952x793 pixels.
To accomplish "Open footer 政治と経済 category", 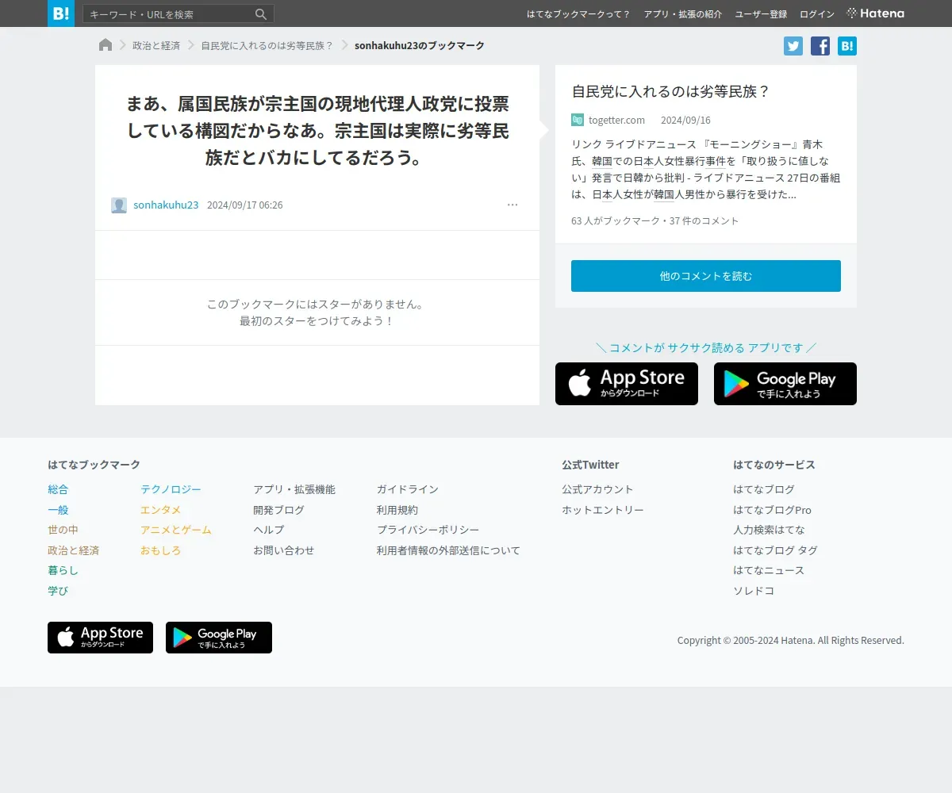I will pos(73,550).
